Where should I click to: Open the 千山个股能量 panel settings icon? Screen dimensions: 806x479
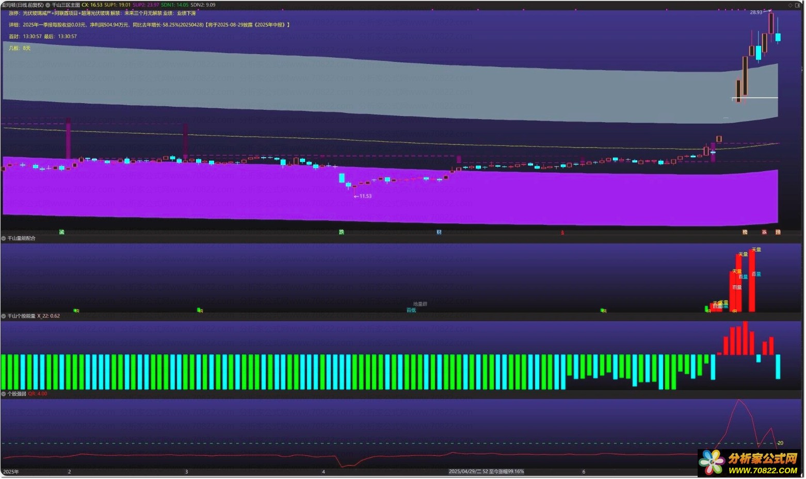point(4,316)
